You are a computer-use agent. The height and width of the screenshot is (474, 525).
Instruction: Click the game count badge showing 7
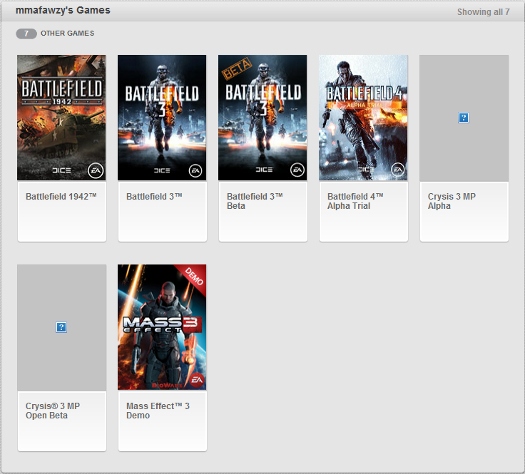(x=26, y=34)
